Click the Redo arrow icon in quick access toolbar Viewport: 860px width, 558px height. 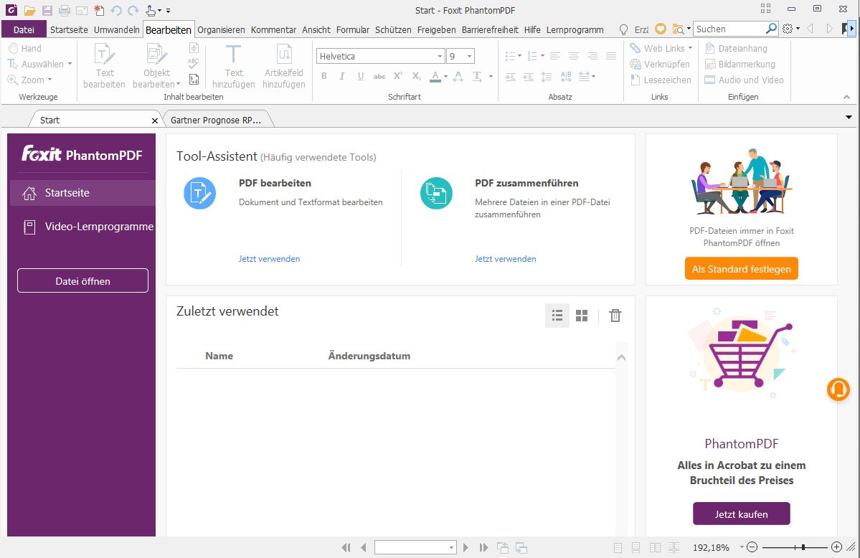(x=133, y=11)
